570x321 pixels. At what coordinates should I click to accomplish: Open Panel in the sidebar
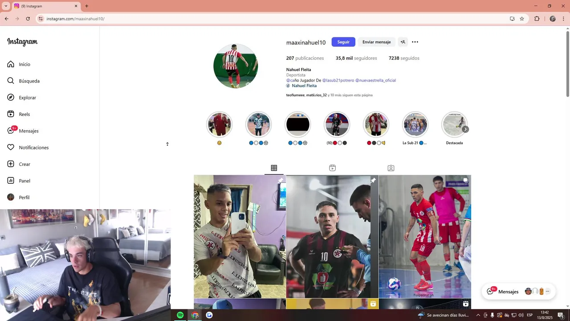19,181
